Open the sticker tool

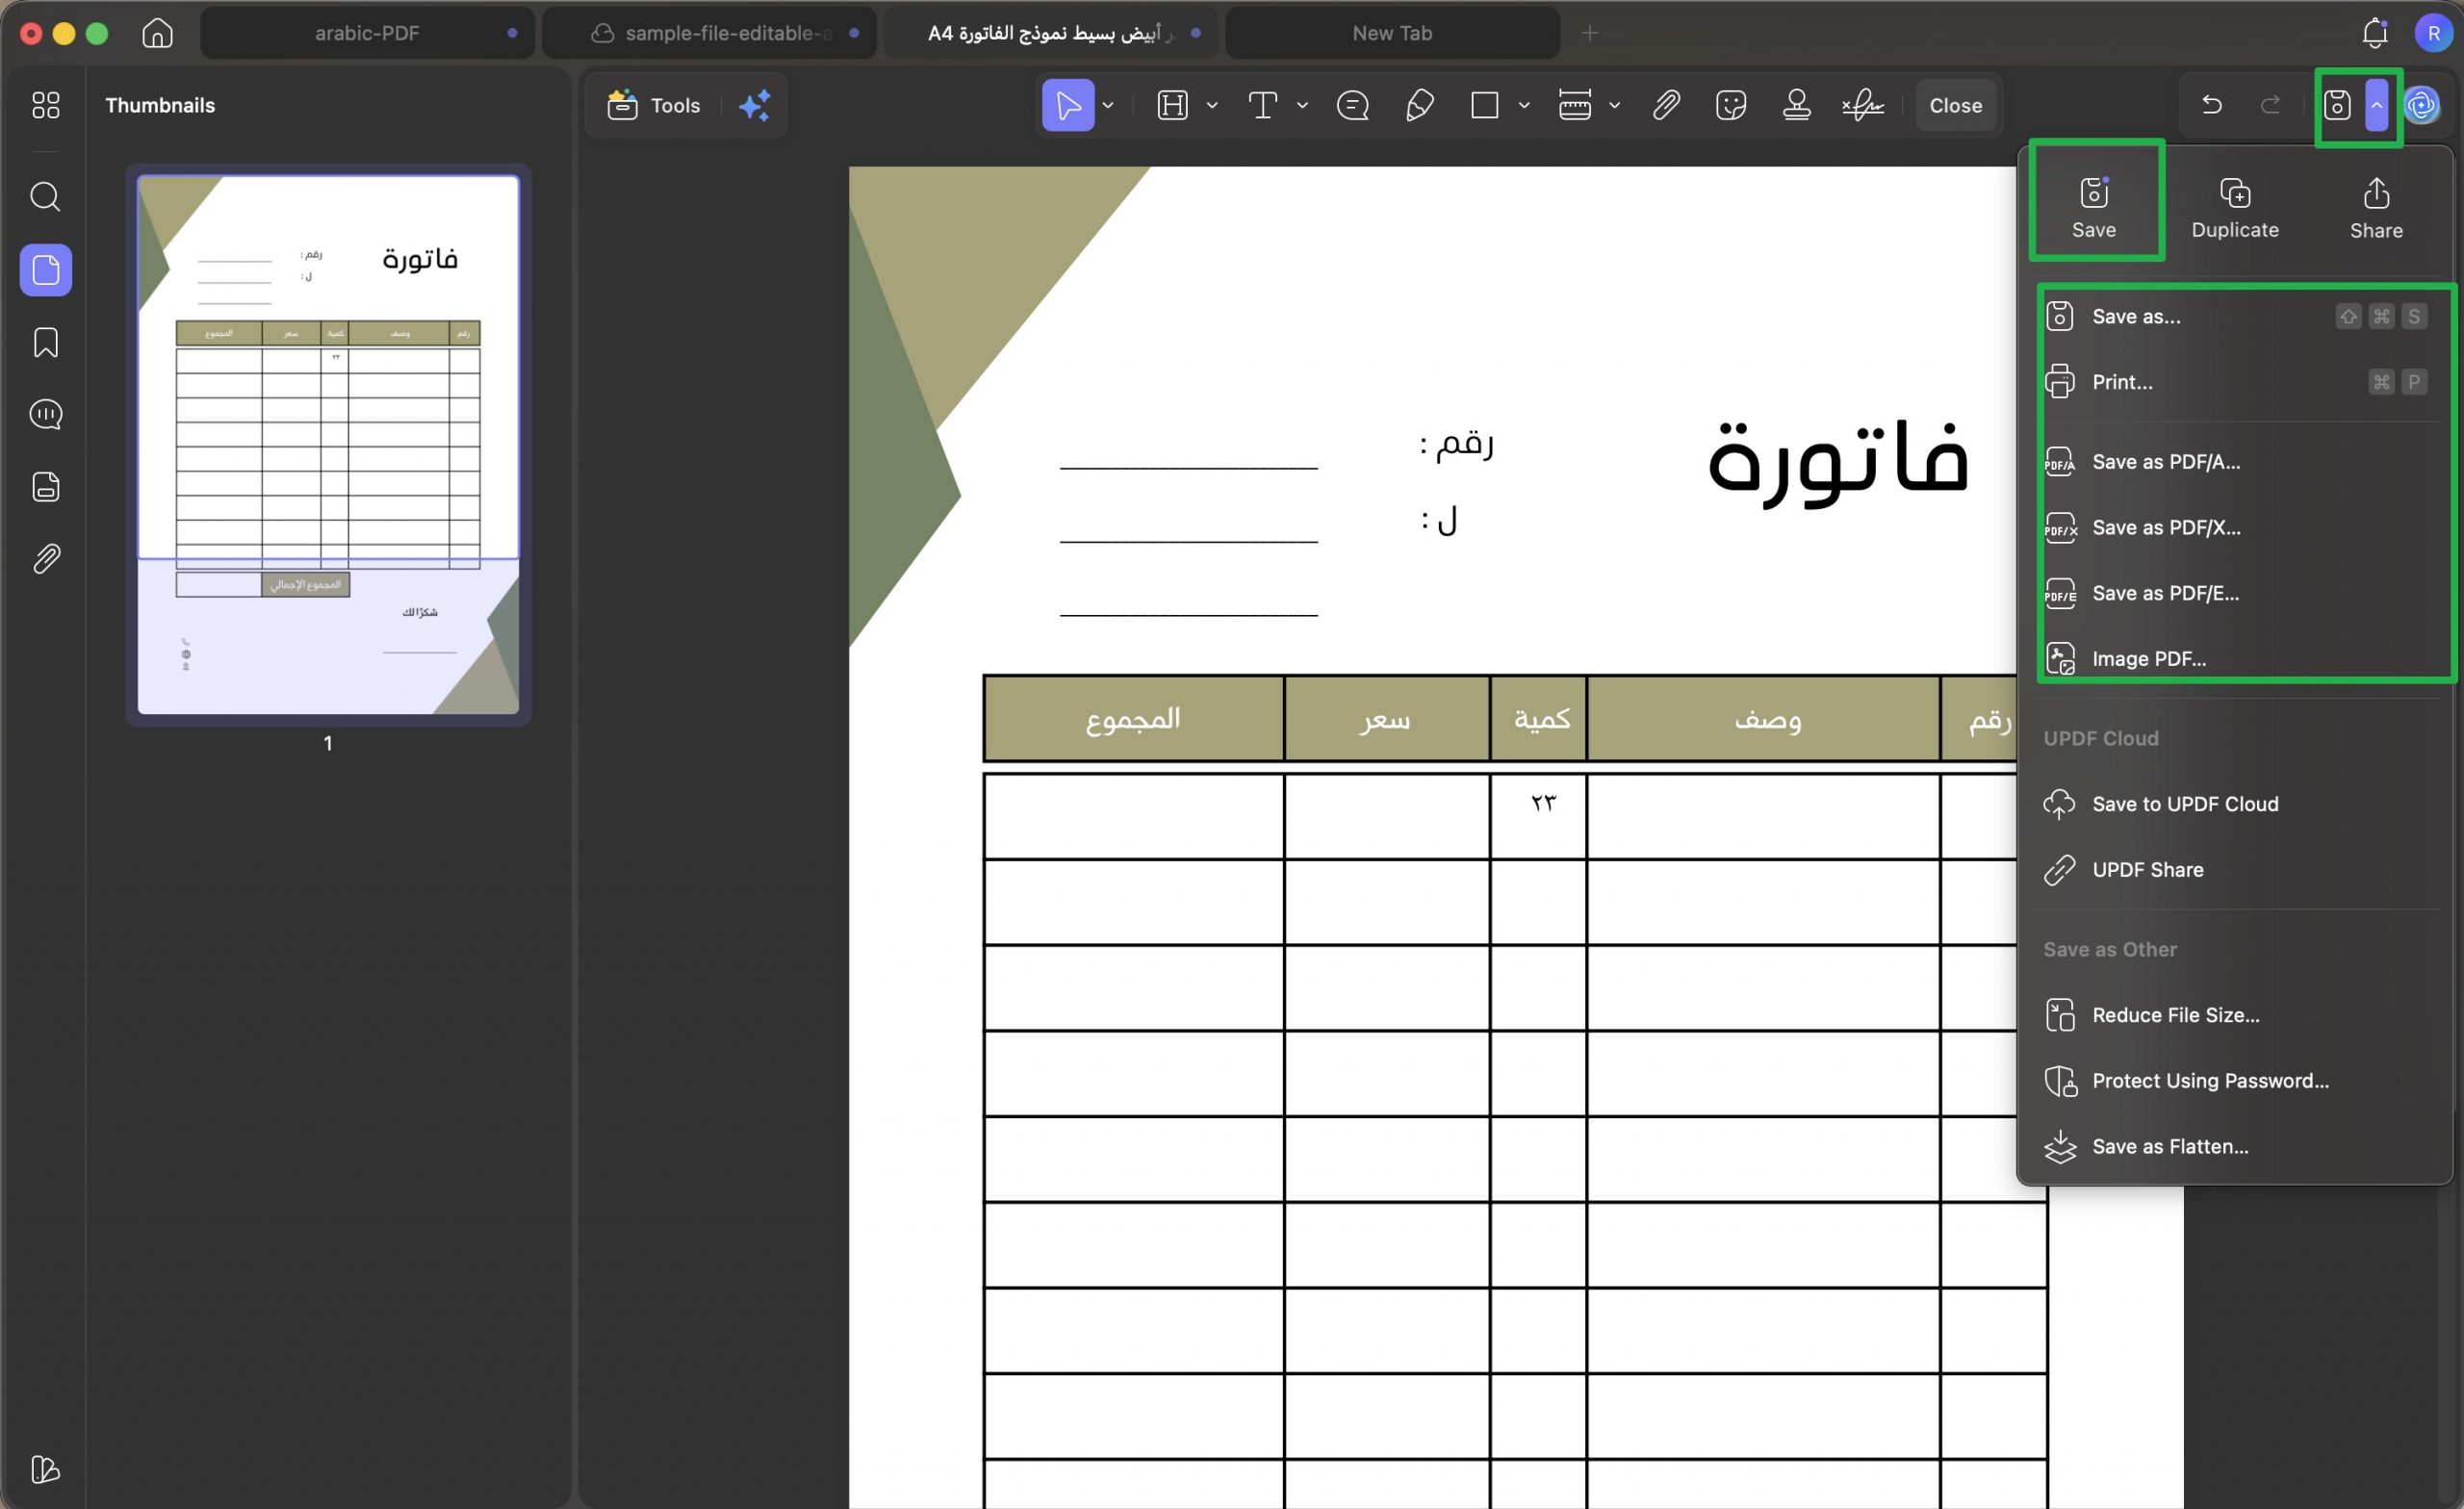[x=1731, y=105]
